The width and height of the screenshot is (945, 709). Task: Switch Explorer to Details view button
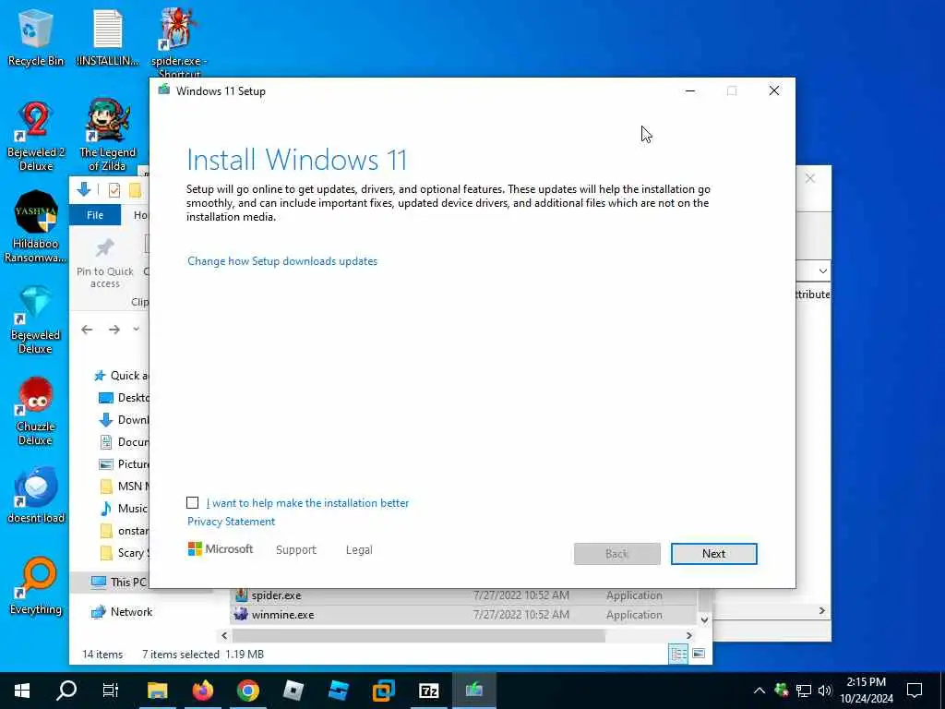point(678,655)
